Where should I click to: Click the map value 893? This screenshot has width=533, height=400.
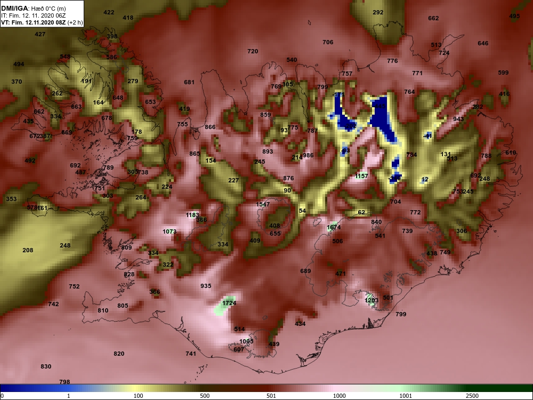point(268,151)
